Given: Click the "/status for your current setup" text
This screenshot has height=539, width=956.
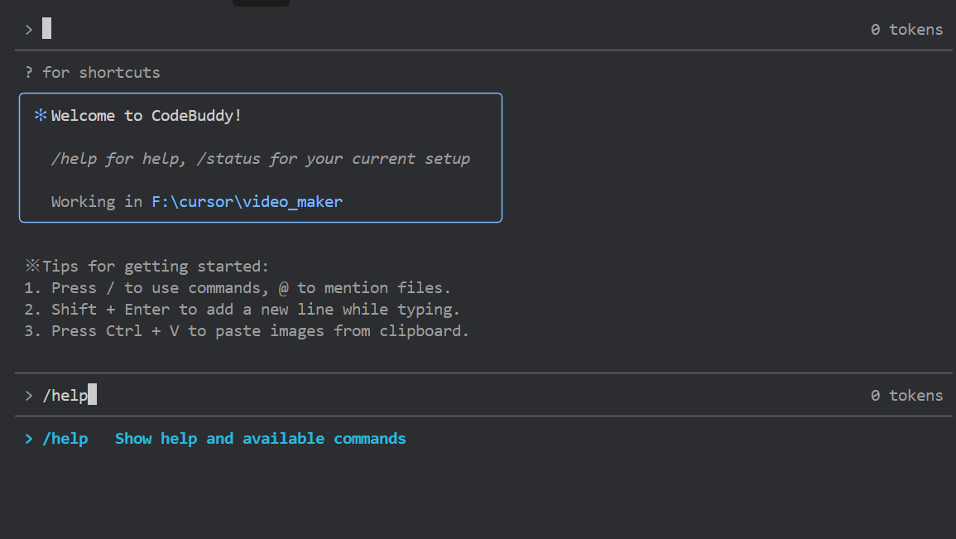Looking at the screenshot, I should tap(334, 159).
